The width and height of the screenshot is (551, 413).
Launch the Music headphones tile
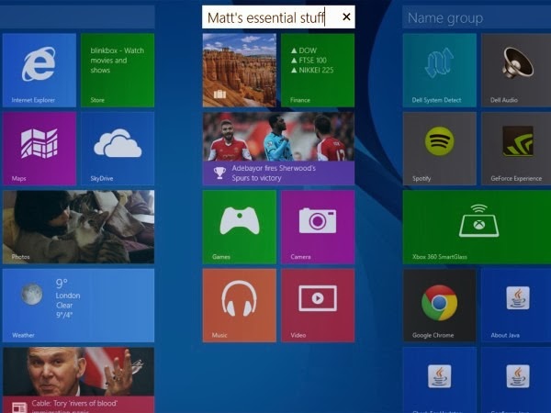(x=240, y=306)
